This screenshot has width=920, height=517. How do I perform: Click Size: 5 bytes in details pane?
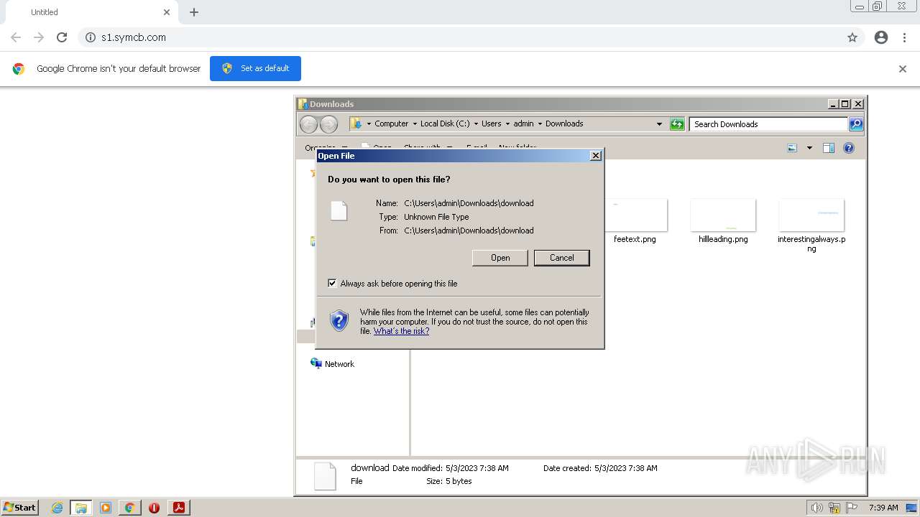coord(449,481)
